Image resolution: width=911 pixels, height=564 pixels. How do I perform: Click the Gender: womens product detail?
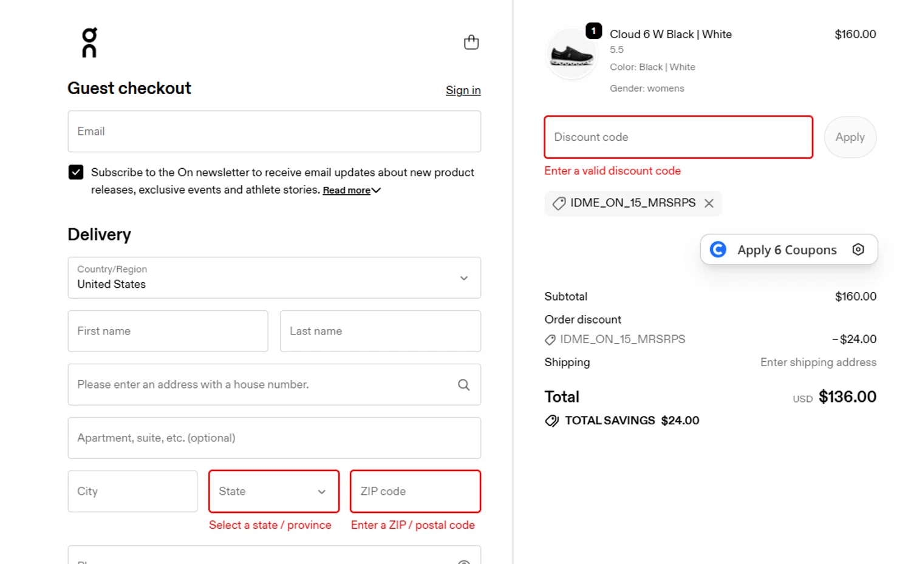click(x=647, y=89)
